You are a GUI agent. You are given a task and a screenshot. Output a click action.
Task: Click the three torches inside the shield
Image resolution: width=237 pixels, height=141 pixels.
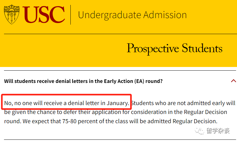coord(12,17)
